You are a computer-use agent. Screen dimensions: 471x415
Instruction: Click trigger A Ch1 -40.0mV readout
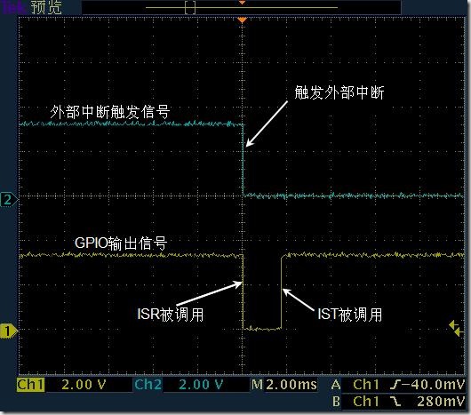(398, 385)
